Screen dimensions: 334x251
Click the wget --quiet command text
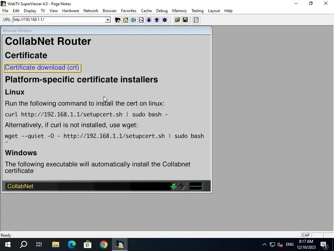coord(104,138)
